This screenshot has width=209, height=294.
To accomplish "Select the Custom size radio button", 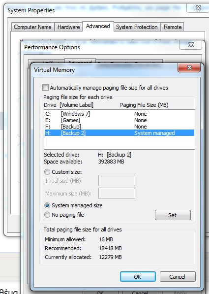I will 47,172.
